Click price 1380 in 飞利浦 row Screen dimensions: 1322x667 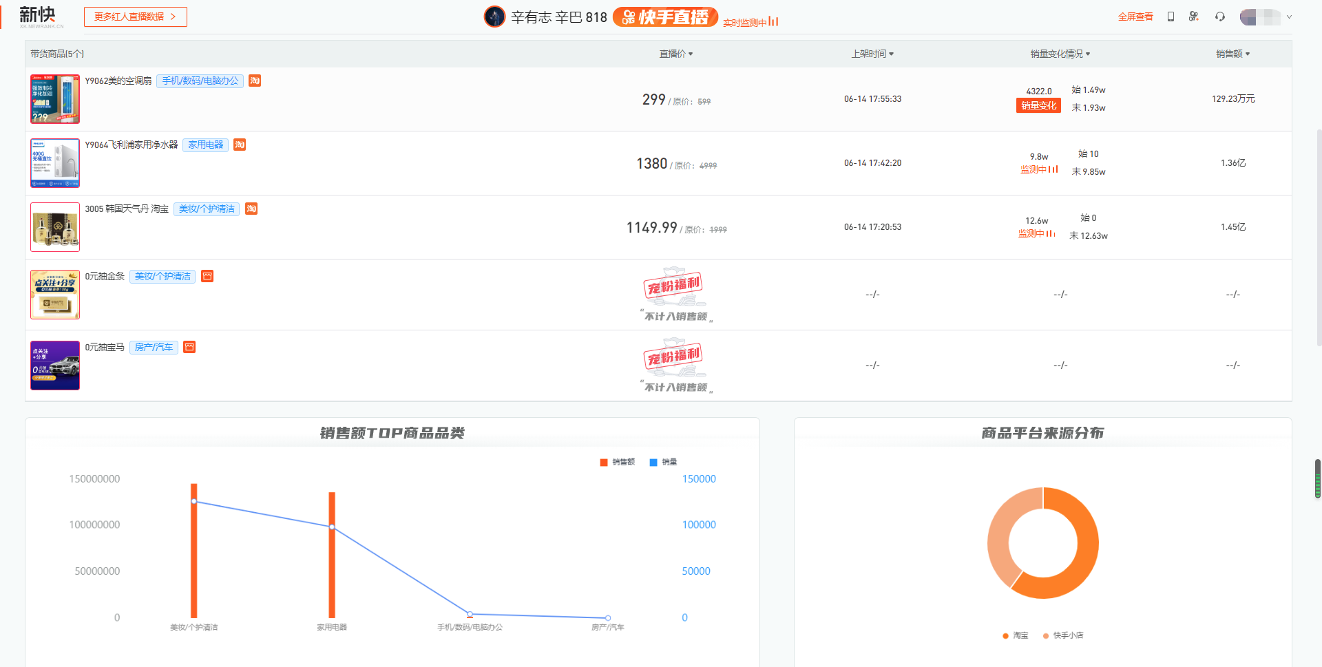coord(651,164)
